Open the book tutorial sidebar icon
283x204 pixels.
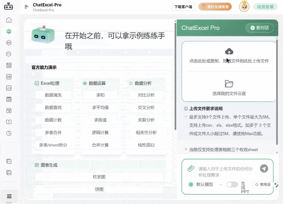pyautogui.click(x=9, y=122)
